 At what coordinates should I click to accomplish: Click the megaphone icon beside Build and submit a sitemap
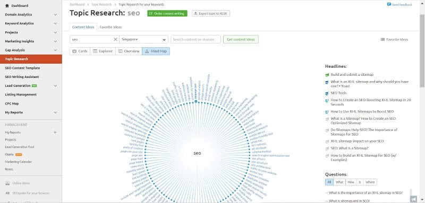327,75
